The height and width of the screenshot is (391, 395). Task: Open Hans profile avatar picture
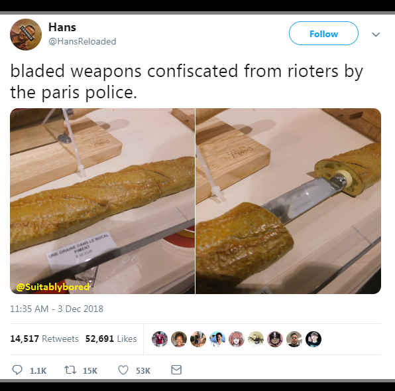(26, 35)
